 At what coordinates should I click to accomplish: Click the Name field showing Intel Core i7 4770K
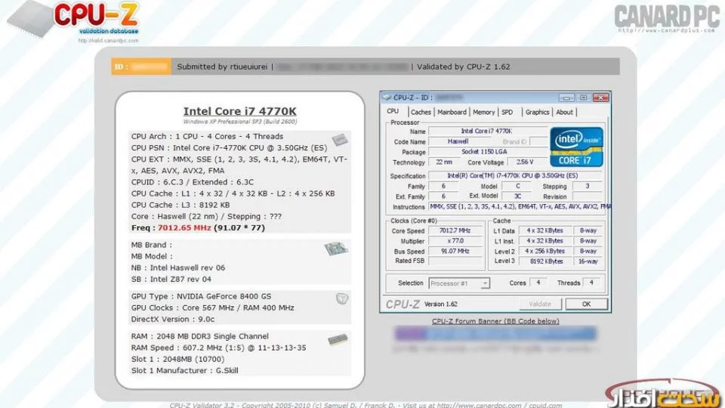click(x=487, y=131)
